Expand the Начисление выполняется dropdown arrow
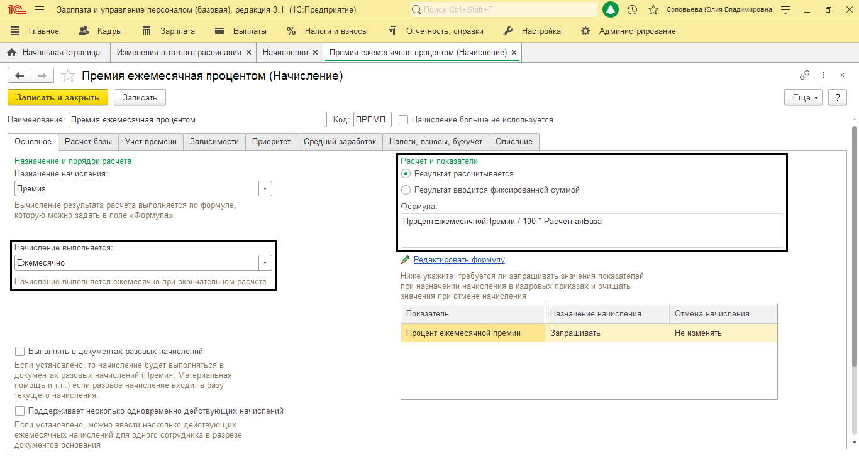Viewport: 859px width, 457px height. (x=265, y=263)
